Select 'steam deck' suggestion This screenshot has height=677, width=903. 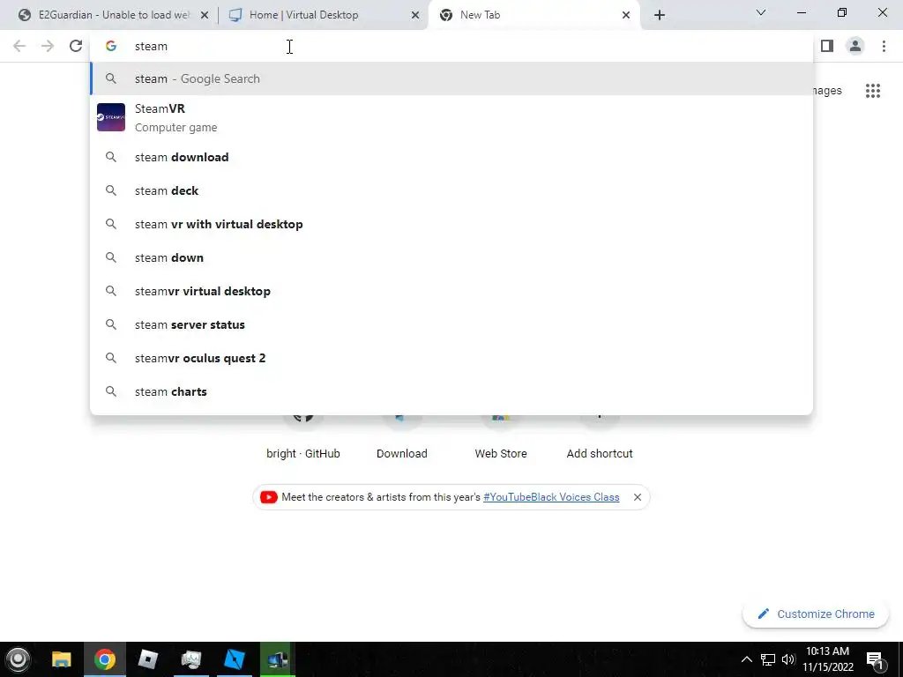451,190
